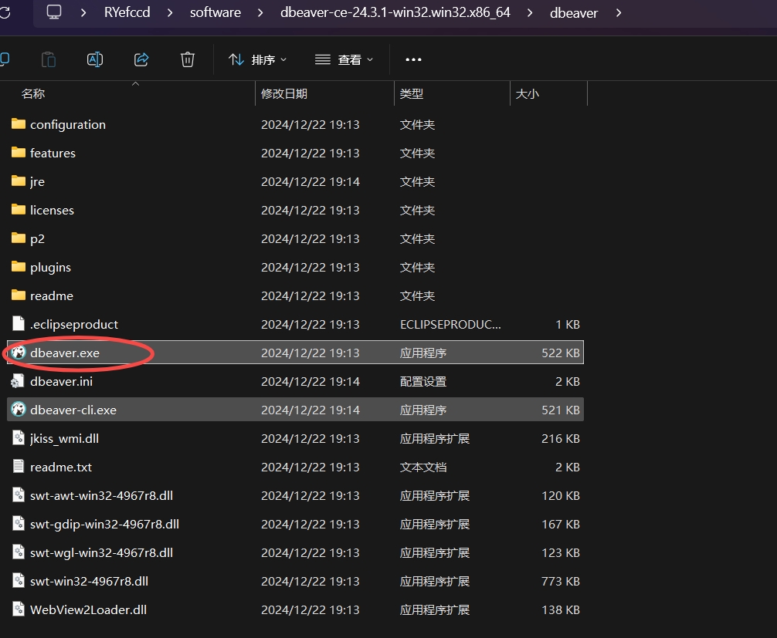Screen dimensions: 777x638
Task: Click the WebView2Loader.dll file icon
Action: pos(19,609)
